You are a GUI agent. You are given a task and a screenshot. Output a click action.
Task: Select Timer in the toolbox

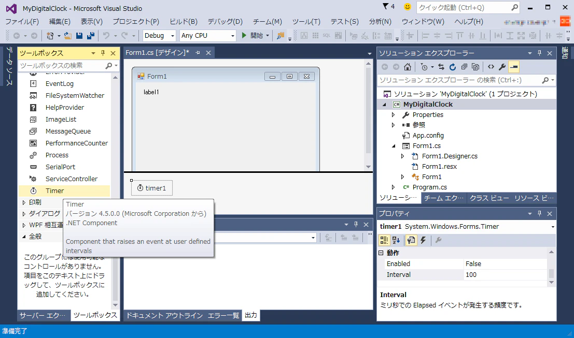click(x=64, y=191)
